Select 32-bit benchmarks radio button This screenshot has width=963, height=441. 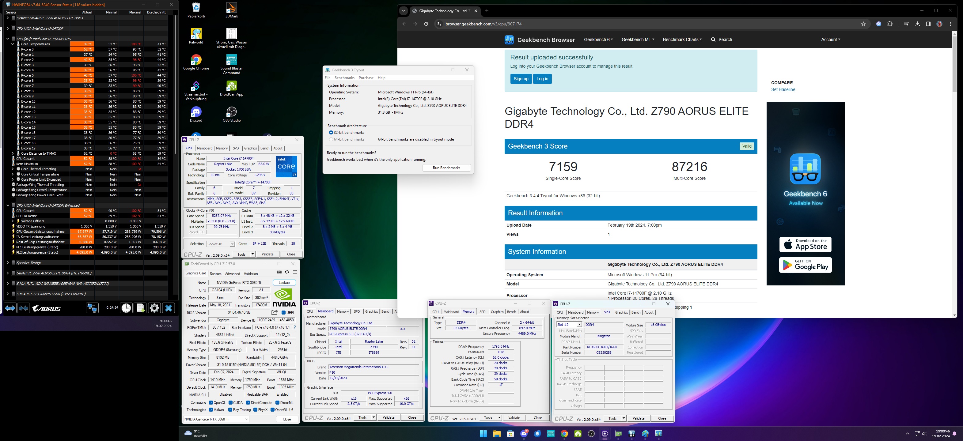[331, 132]
